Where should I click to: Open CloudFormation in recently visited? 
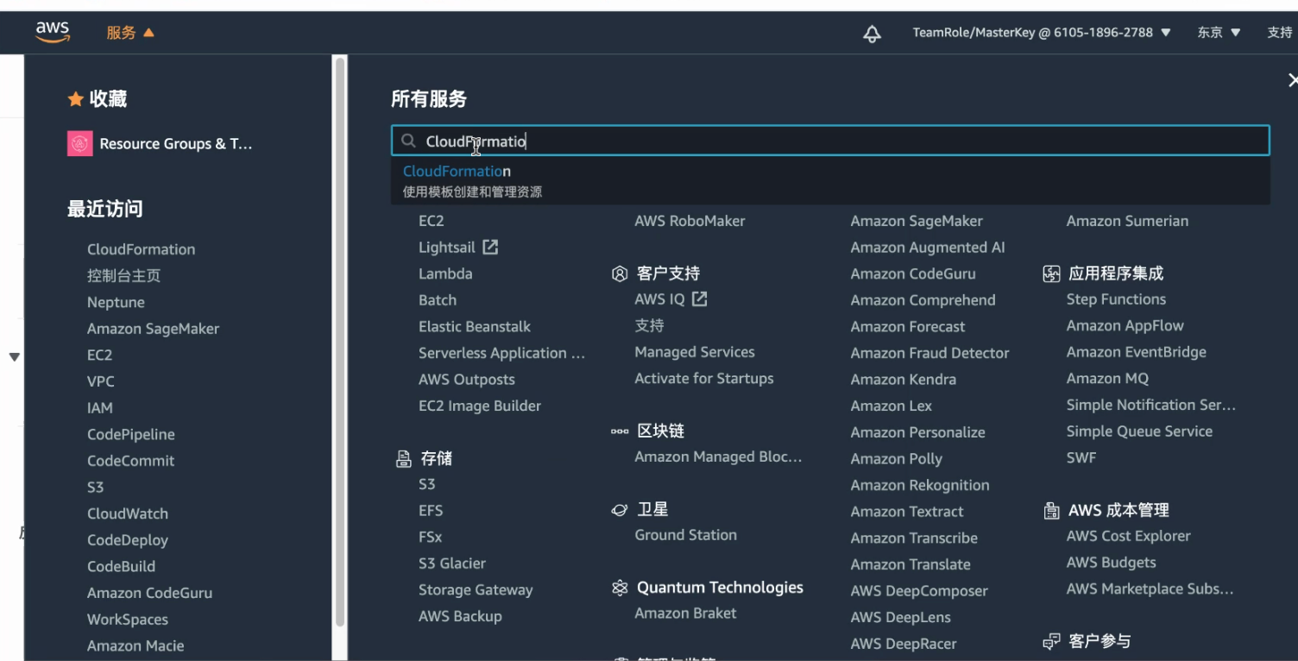pos(141,249)
